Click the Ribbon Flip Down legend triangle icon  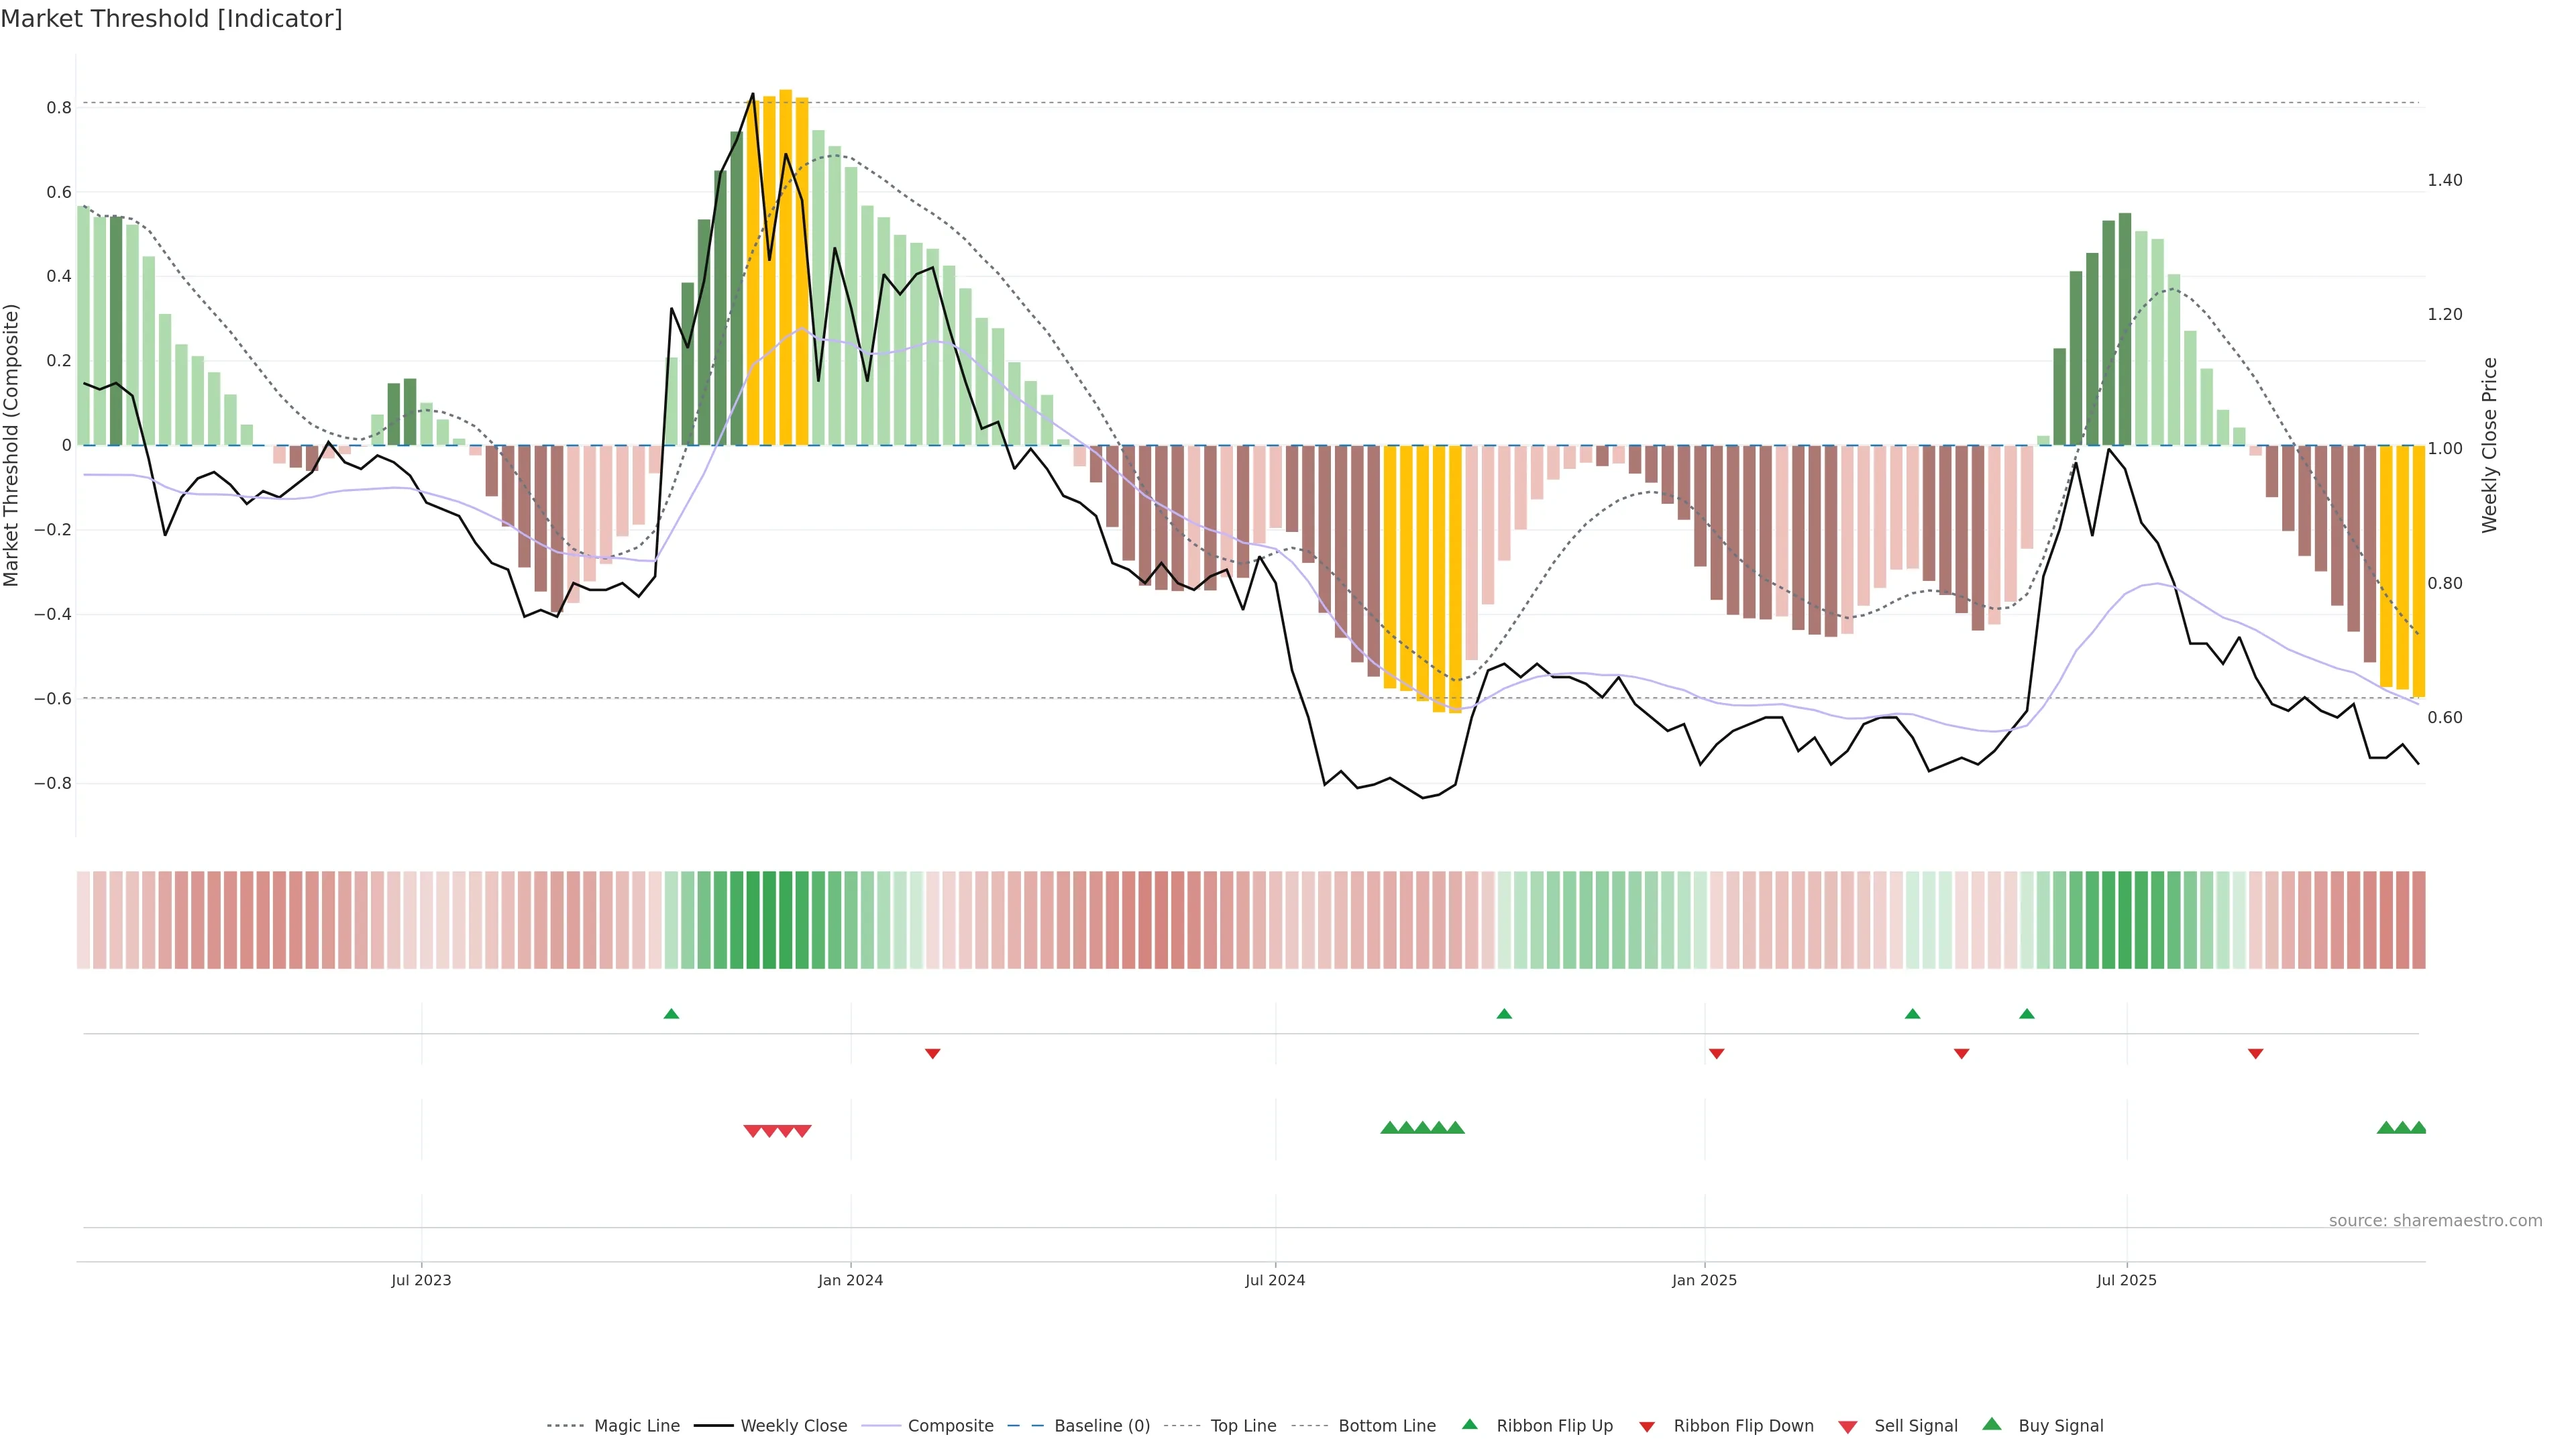pos(1646,1427)
